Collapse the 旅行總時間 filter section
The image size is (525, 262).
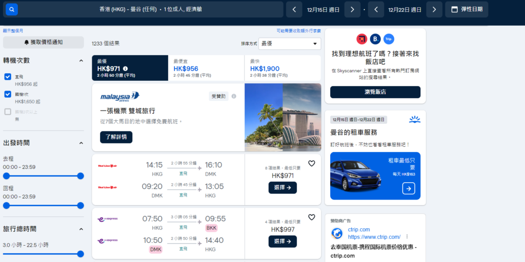point(80,229)
